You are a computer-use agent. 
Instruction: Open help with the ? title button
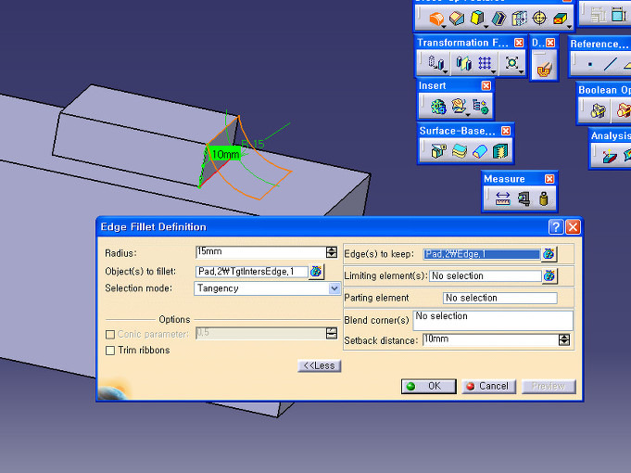[x=556, y=227]
